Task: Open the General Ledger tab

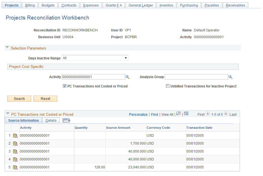Action: tap(140, 5)
